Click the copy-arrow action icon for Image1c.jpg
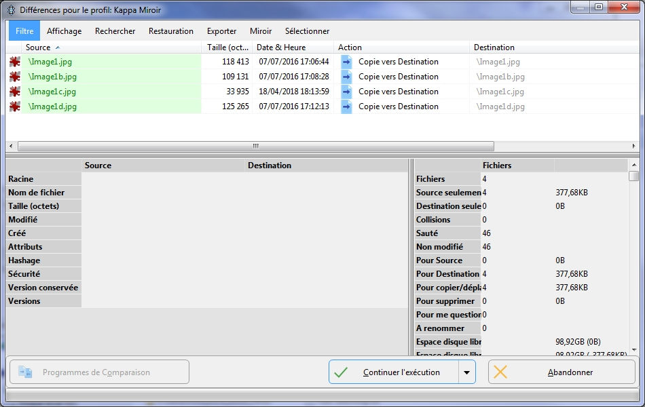The height and width of the screenshot is (407, 645). click(x=346, y=92)
